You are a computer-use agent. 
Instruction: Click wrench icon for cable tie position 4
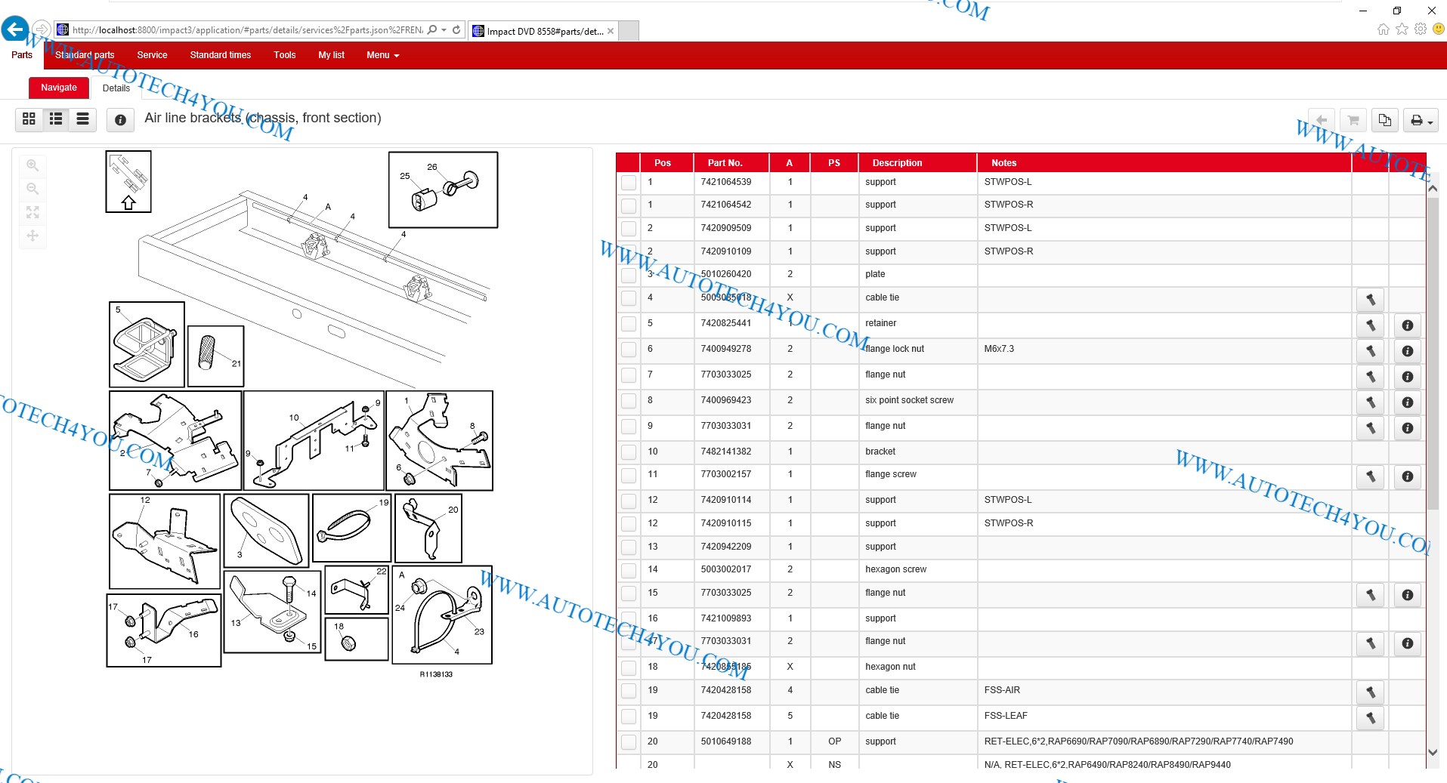(1370, 300)
